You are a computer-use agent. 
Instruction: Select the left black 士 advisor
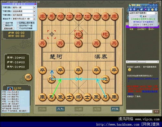(69, 97)
